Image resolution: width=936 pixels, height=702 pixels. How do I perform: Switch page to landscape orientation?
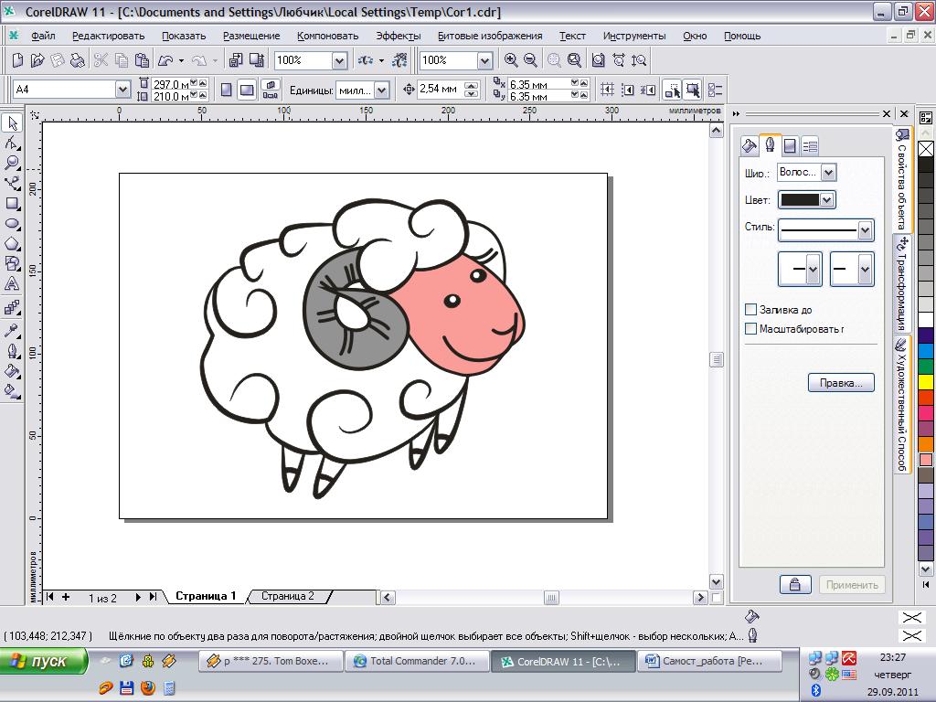(x=247, y=90)
